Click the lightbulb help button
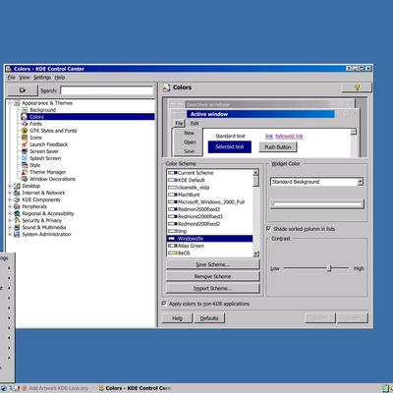 357,87
